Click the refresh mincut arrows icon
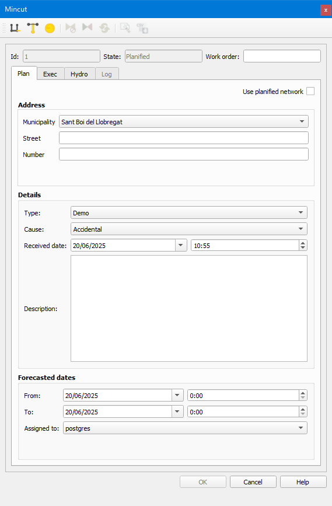The height and width of the screenshot is (506, 332). pos(104,28)
